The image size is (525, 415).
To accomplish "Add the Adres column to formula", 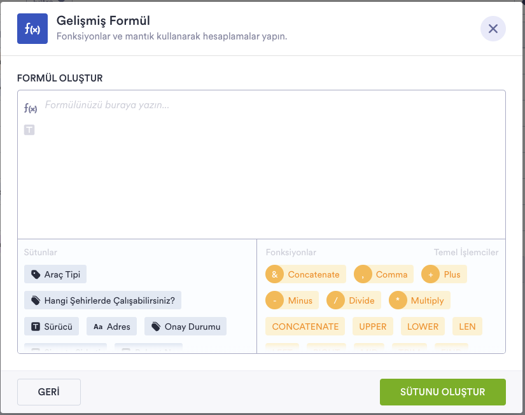I will pyautogui.click(x=111, y=327).
